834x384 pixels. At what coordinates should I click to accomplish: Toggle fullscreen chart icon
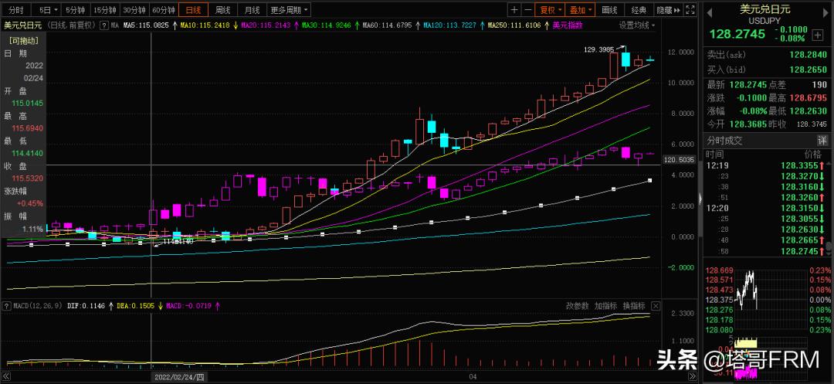(x=690, y=9)
